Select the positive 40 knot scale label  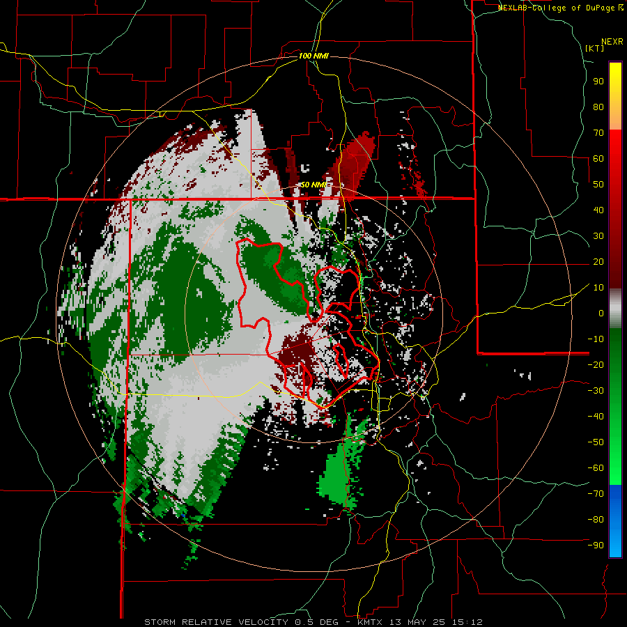(598, 210)
